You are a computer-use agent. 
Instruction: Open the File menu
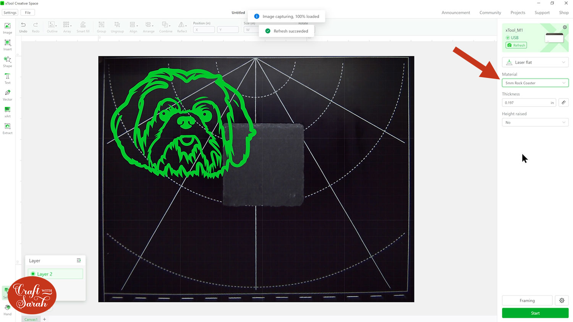[28, 13]
